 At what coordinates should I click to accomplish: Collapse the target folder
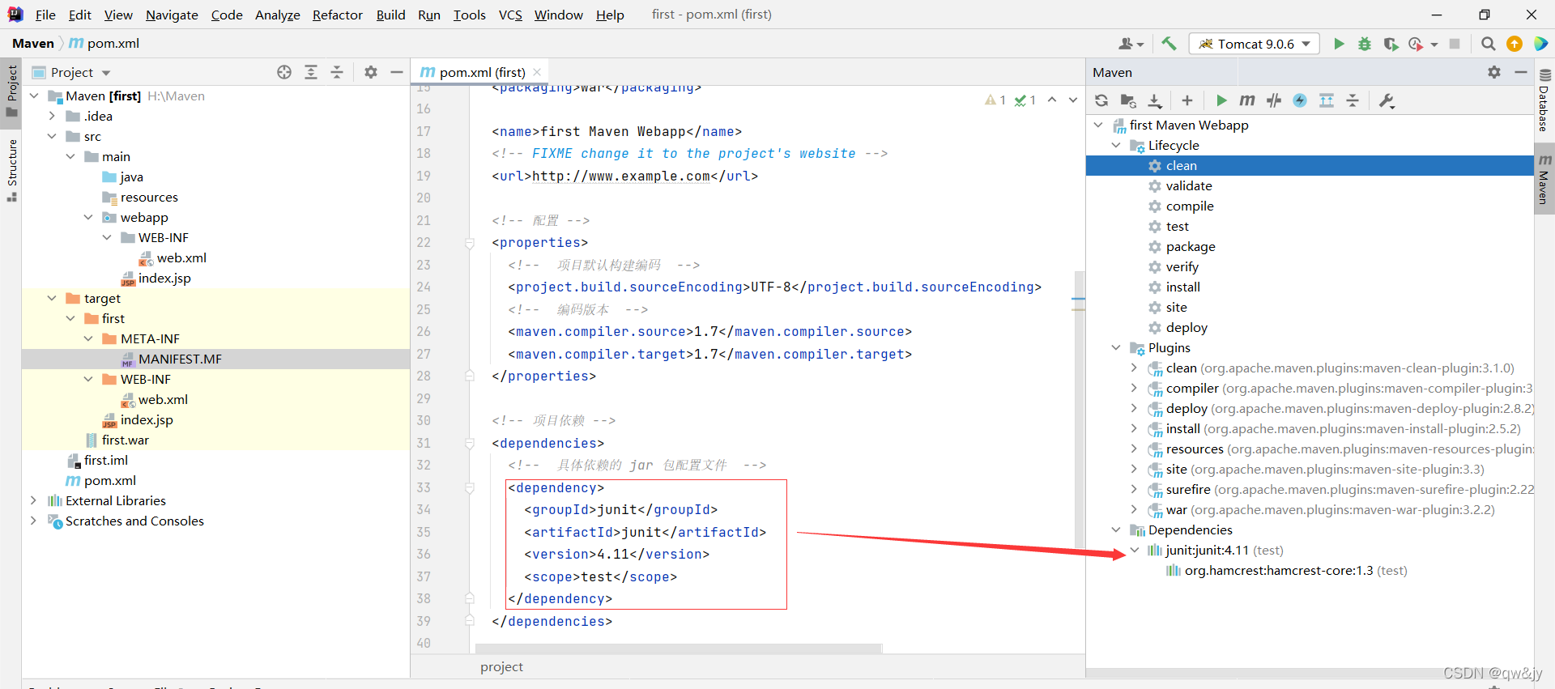pos(52,298)
